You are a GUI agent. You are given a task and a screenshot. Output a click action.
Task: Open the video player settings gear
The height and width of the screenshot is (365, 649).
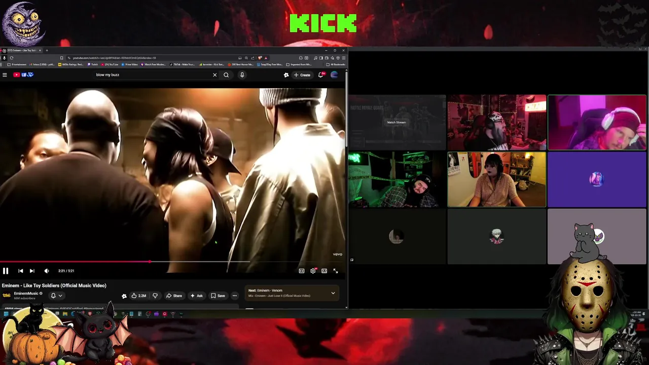(x=313, y=271)
